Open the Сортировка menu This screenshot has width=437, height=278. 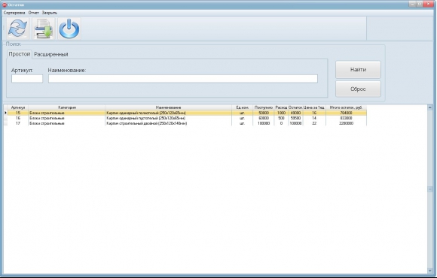coord(14,13)
